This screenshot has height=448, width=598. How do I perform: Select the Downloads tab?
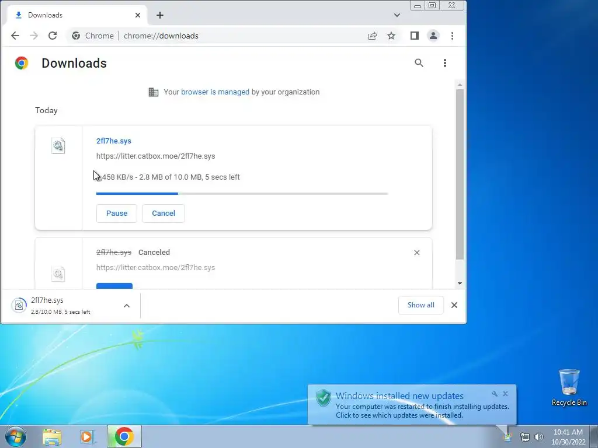77,15
